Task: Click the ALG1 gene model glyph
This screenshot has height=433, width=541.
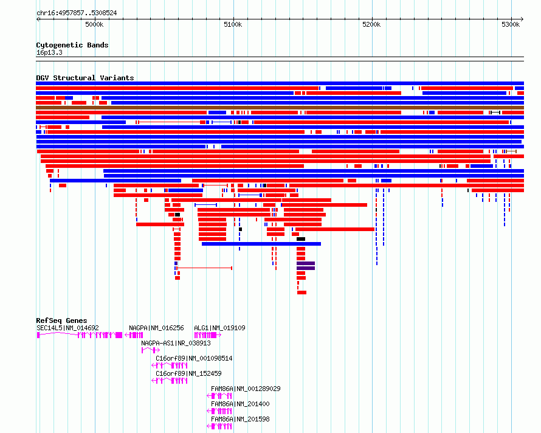Action: [x=208, y=335]
